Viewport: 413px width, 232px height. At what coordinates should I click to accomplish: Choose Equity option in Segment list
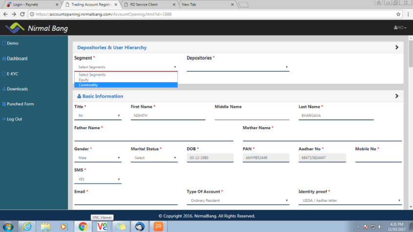(125, 80)
